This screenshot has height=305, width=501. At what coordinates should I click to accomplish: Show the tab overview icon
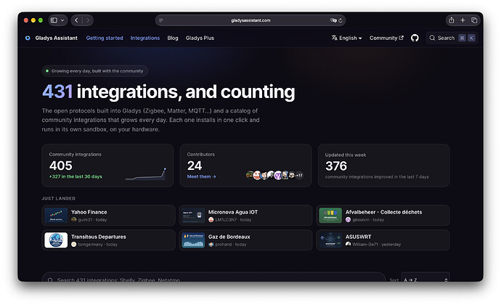474,20
